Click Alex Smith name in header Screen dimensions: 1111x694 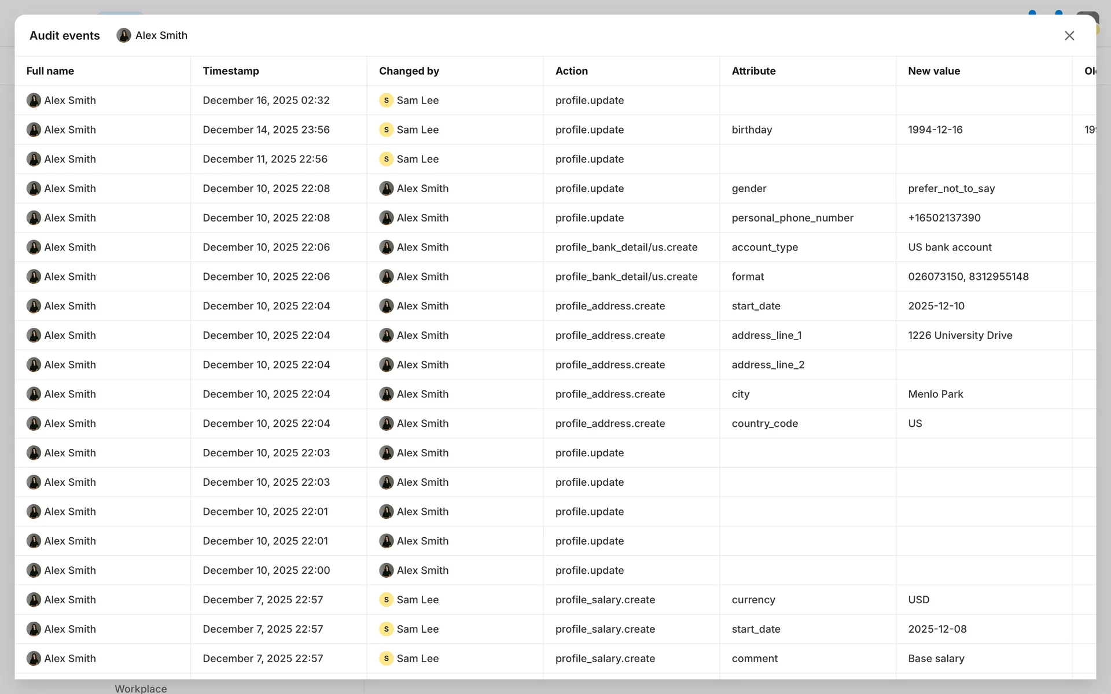(x=161, y=35)
